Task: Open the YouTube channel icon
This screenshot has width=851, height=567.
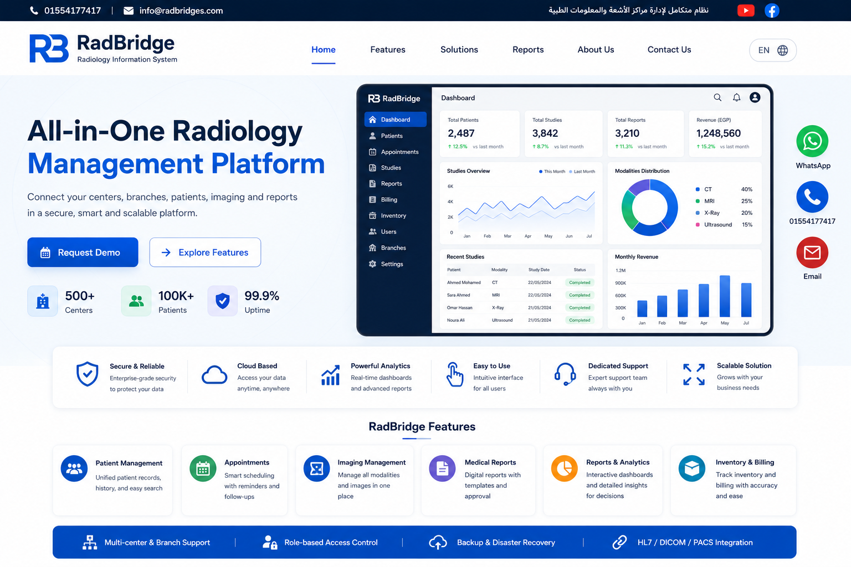Action: point(746,11)
